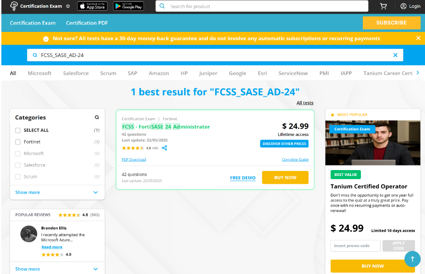Select the Juniper vendor tab

208,73
